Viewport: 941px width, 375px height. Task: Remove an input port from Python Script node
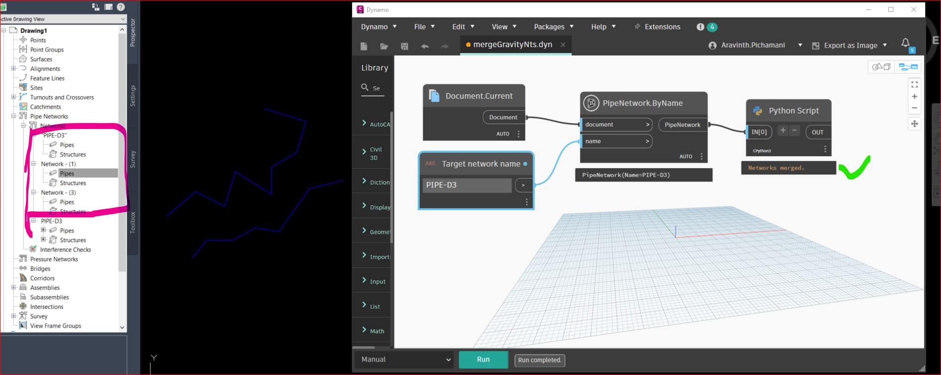[x=794, y=130]
